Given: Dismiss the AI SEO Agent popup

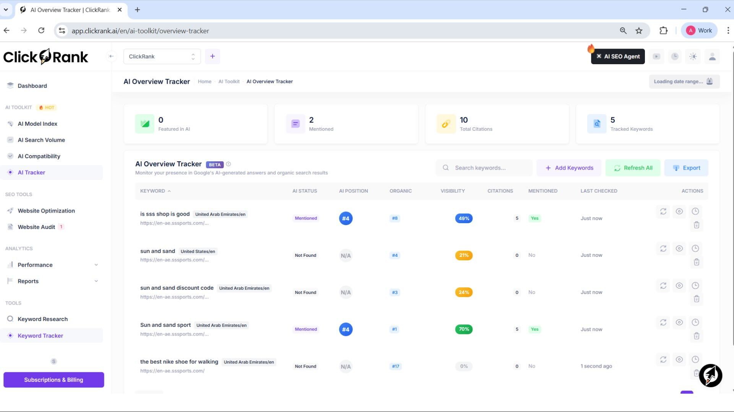Looking at the screenshot, I should point(599,56).
